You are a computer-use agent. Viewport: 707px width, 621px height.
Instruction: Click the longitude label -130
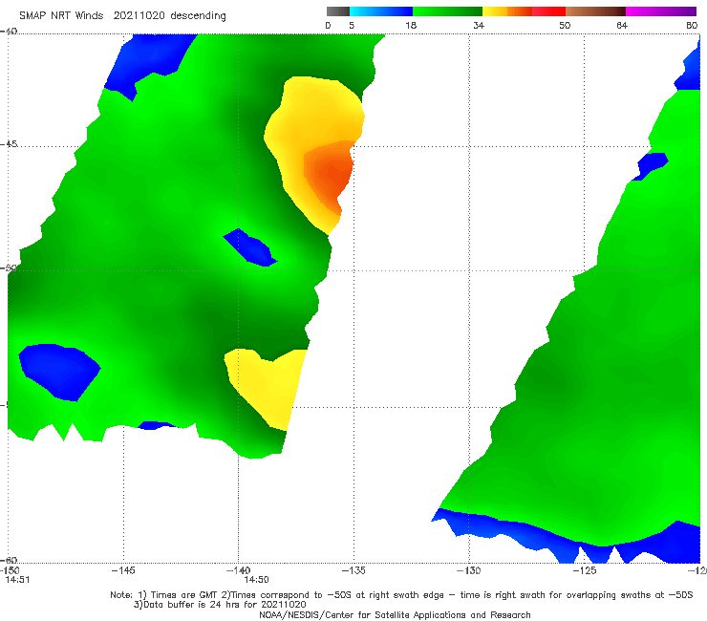pyautogui.click(x=469, y=570)
